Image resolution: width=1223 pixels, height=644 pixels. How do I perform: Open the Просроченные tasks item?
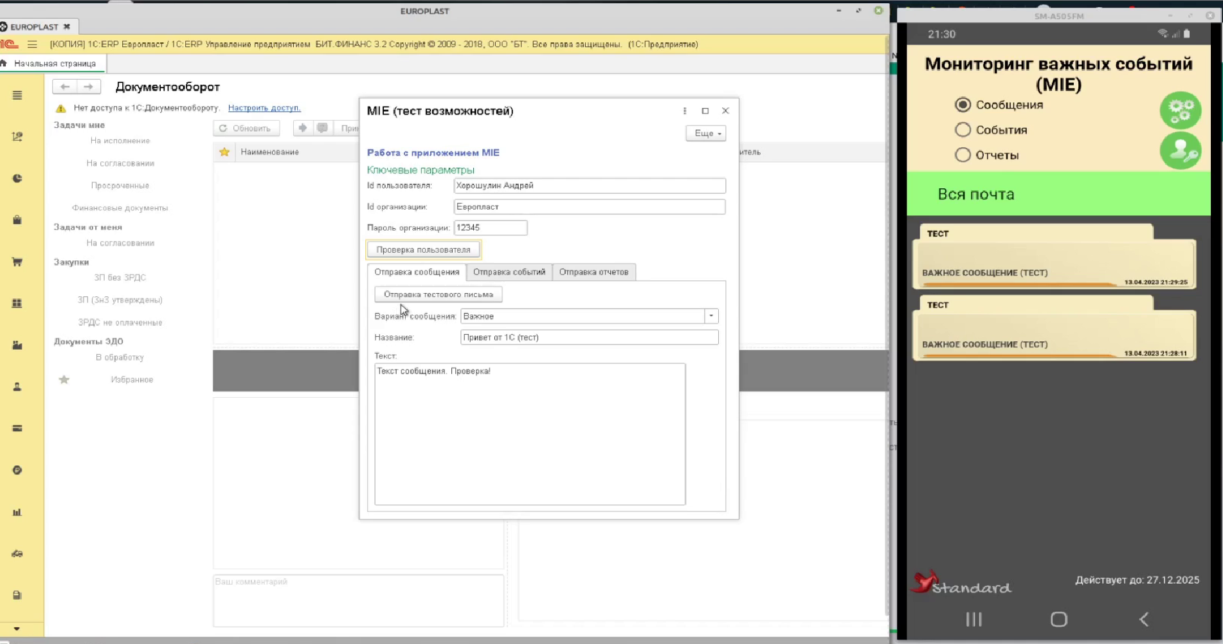[120, 186]
